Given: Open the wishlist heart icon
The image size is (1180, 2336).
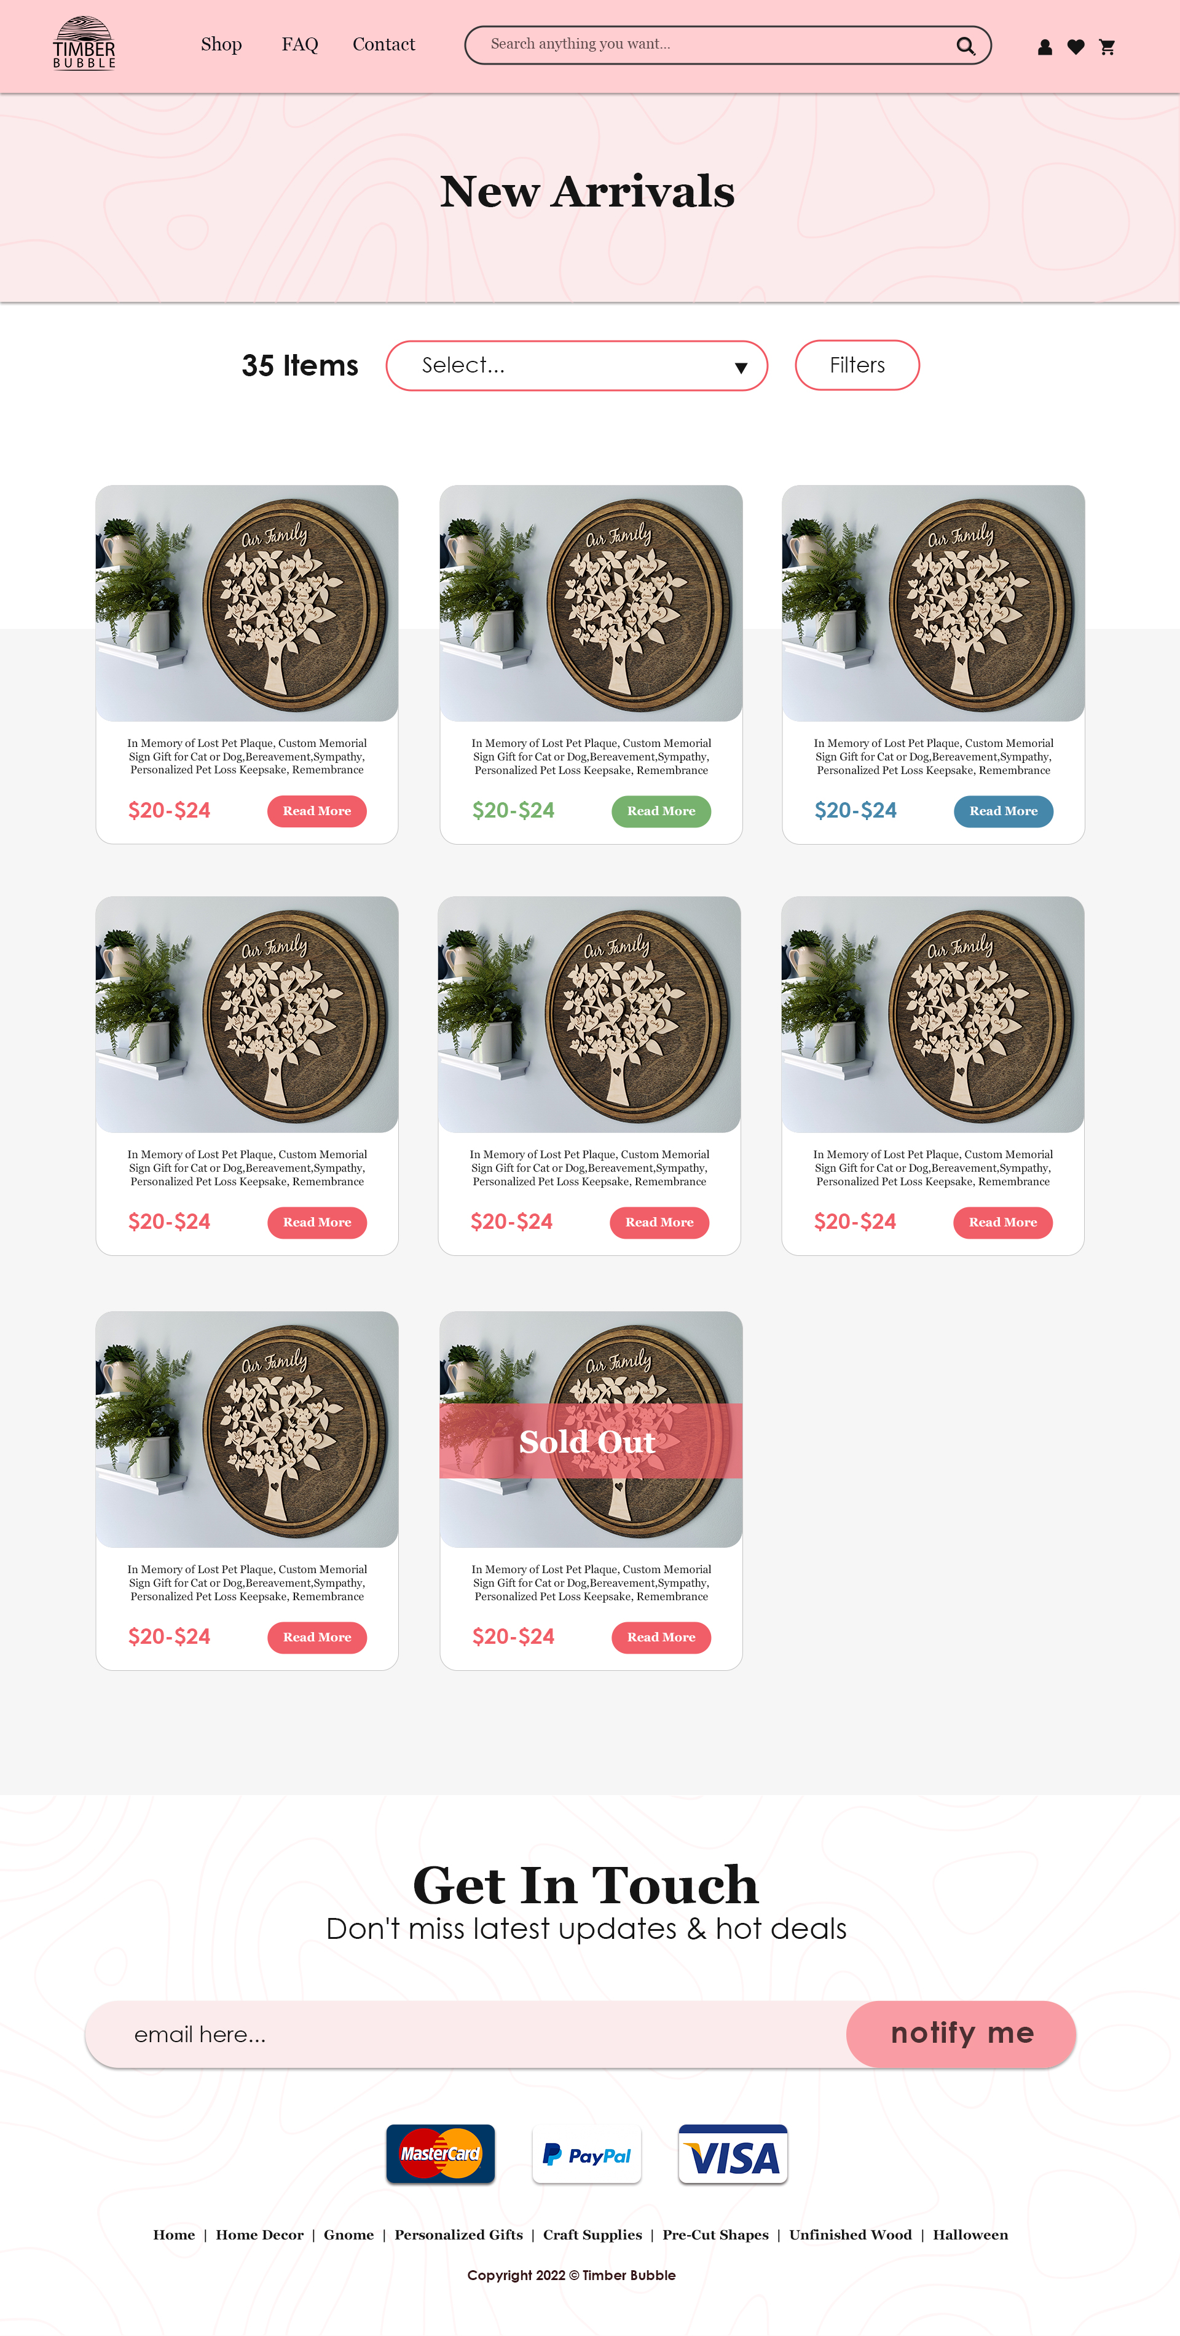Looking at the screenshot, I should 1076,47.
